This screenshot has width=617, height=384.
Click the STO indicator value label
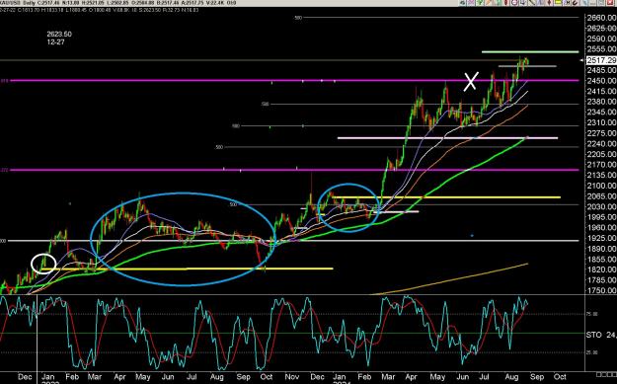coord(601,335)
